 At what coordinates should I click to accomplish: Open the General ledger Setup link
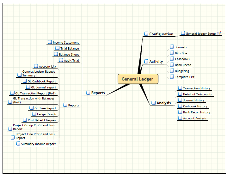click(x=200, y=33)
